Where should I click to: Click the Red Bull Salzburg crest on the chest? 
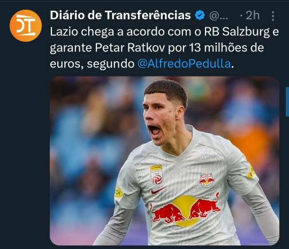(x=207, y=180)
